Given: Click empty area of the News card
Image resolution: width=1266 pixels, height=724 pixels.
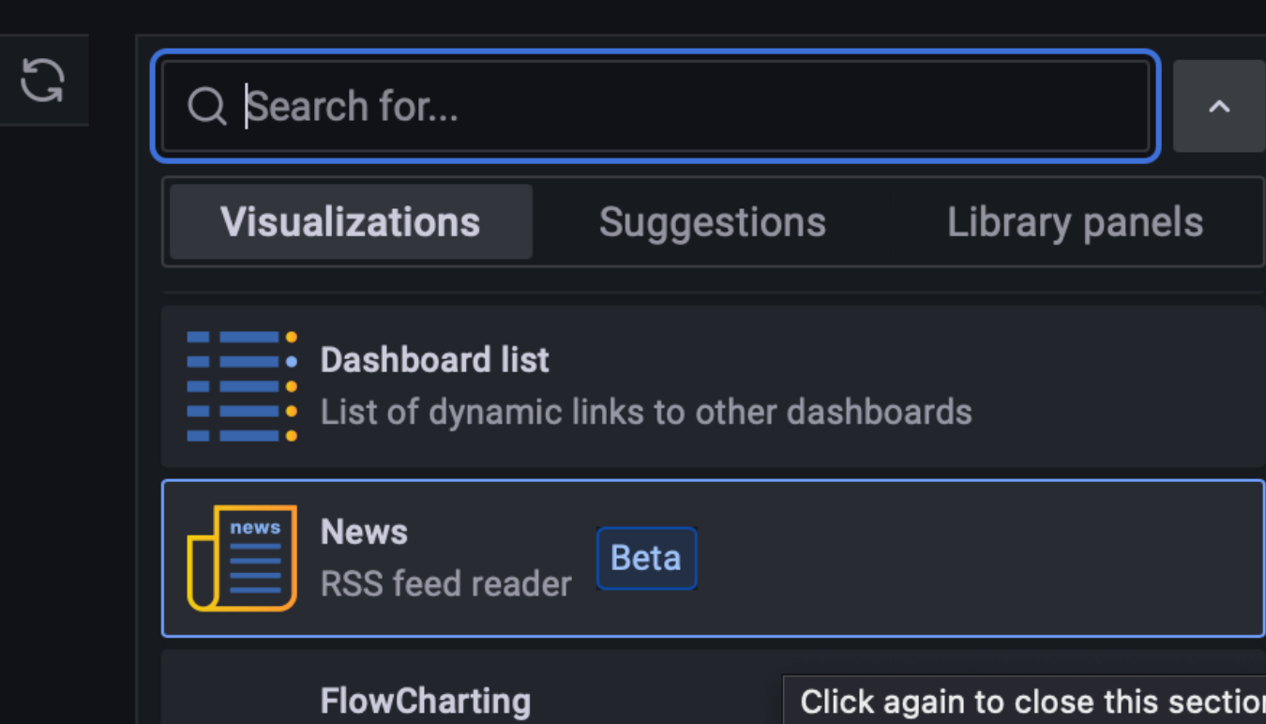Looking at the screenshot, I should (x=975, y=558).
